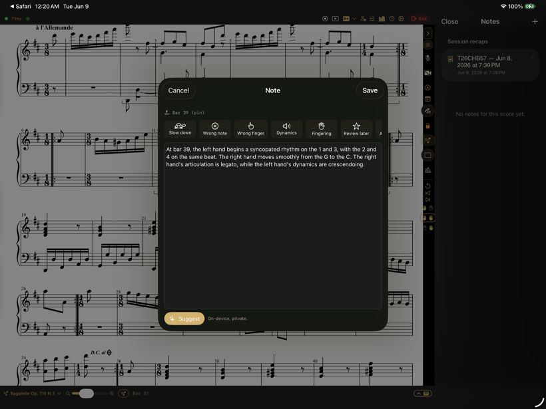
Task: Click the record circle icon in toolbar
Action: click(x=325, y=19)
